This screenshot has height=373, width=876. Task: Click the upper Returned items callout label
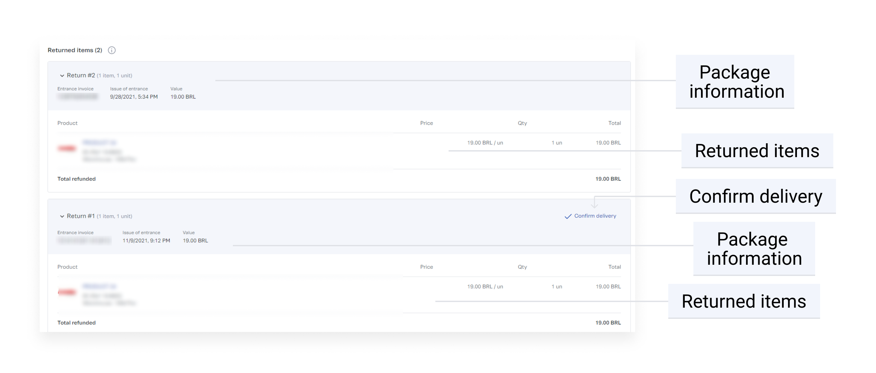coord(757,151)
